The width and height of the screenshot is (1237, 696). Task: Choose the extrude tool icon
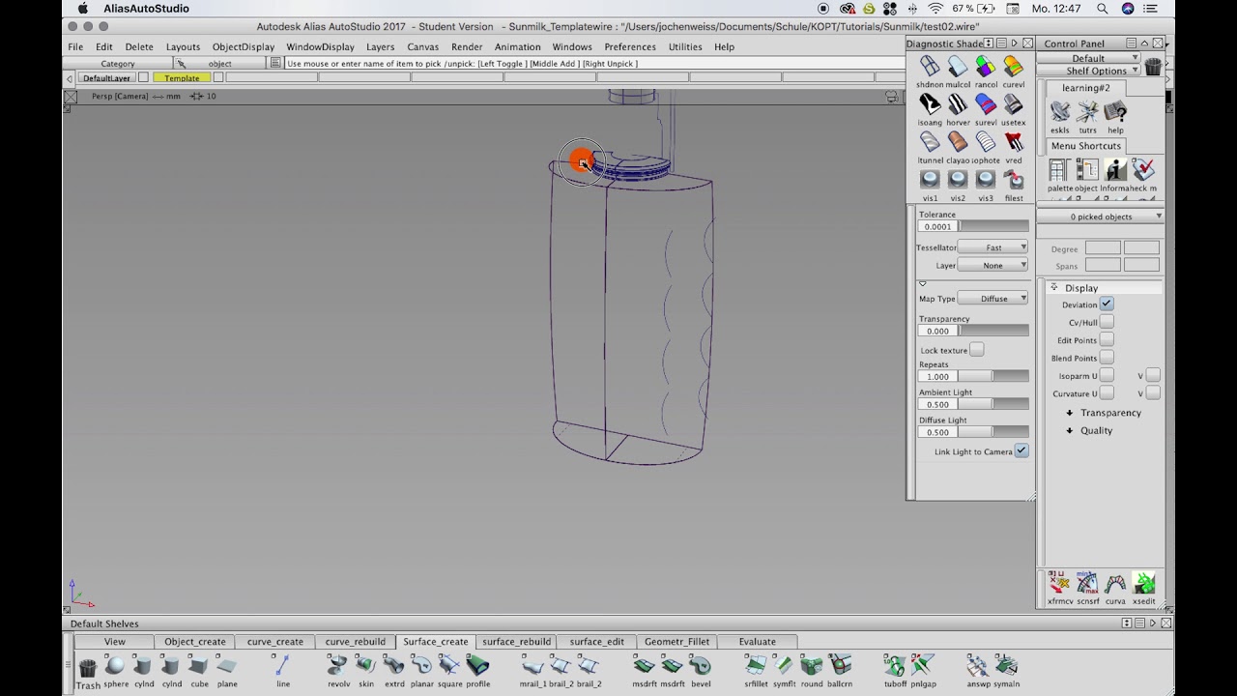(x=393, y=666)
